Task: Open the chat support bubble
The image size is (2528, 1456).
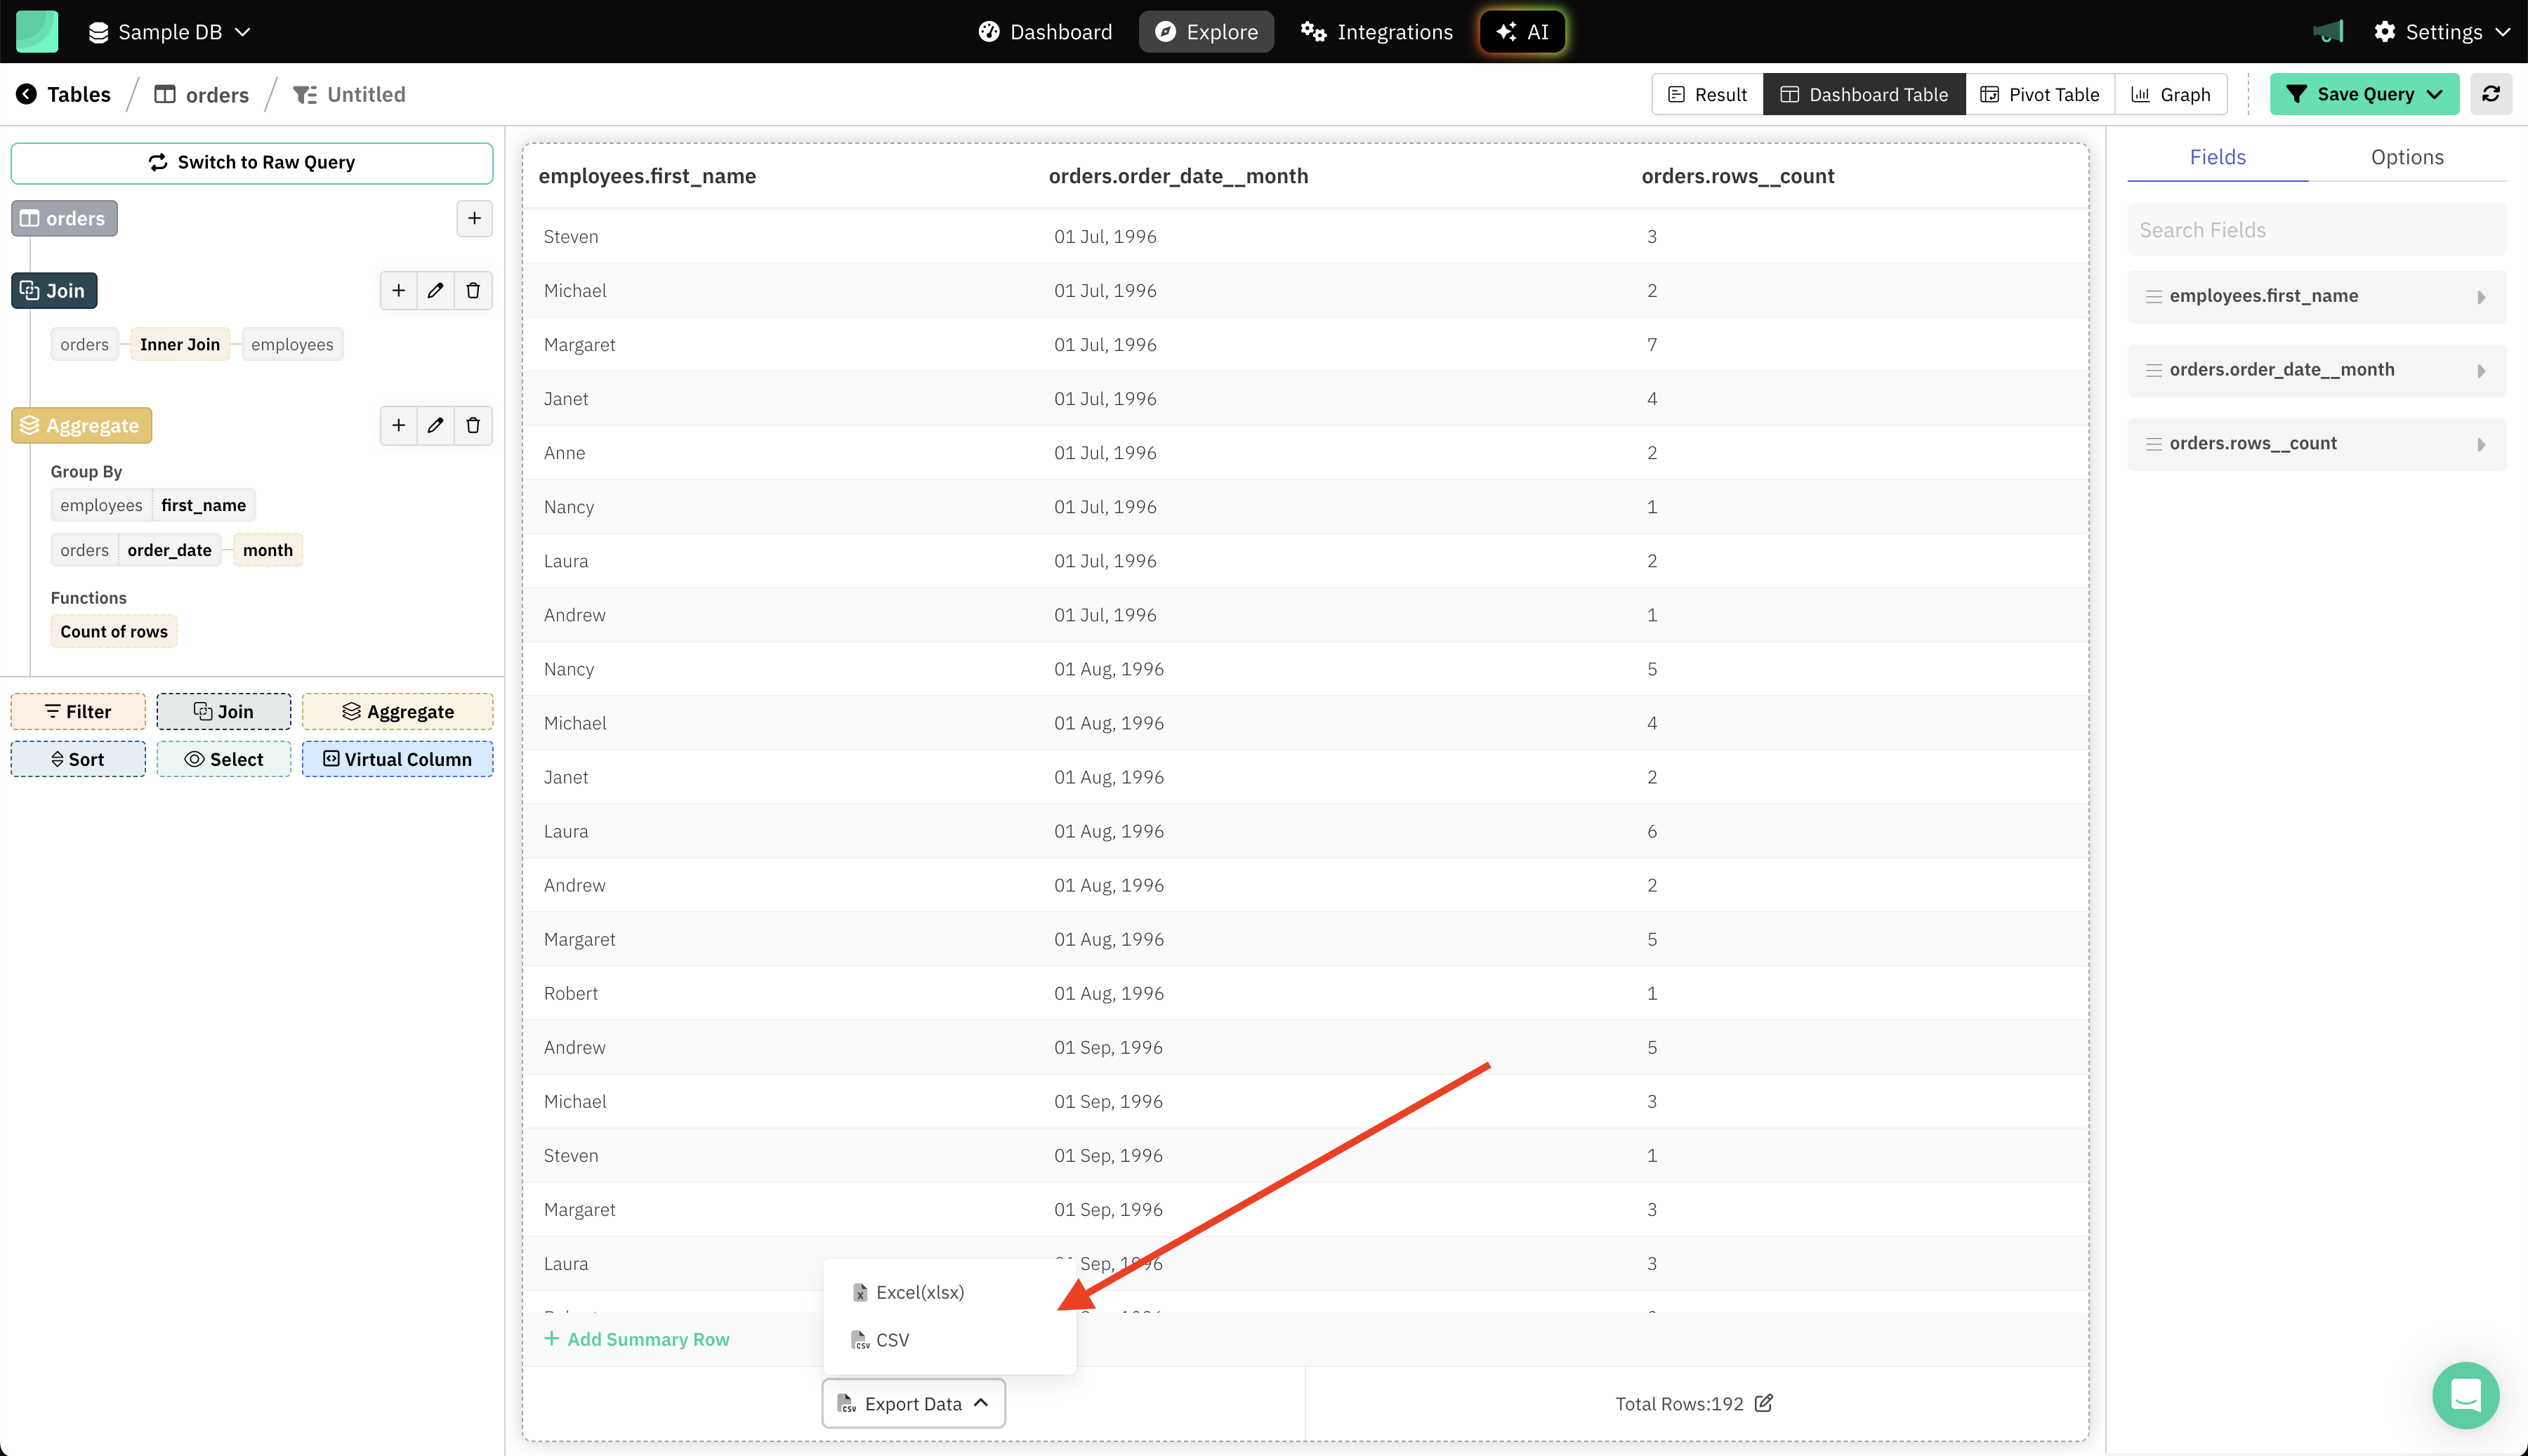Action: pos(2465,1395)
